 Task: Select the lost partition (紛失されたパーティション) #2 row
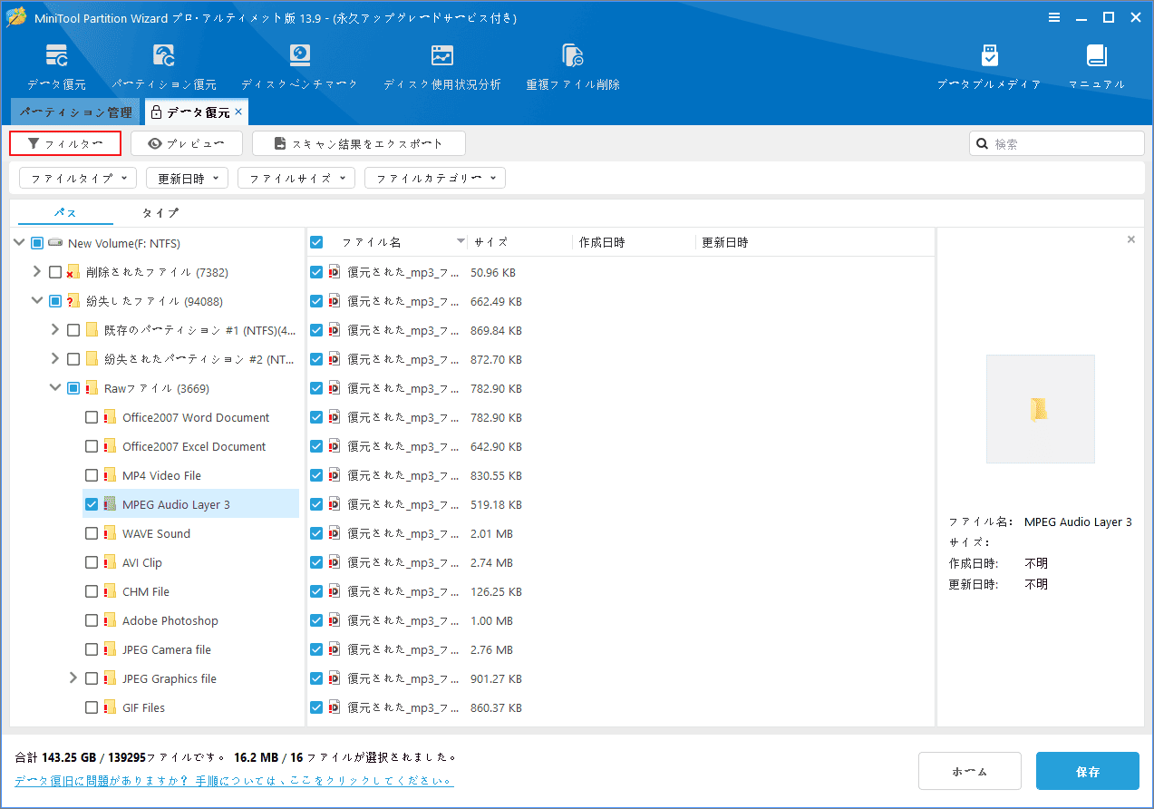[199, 359]
